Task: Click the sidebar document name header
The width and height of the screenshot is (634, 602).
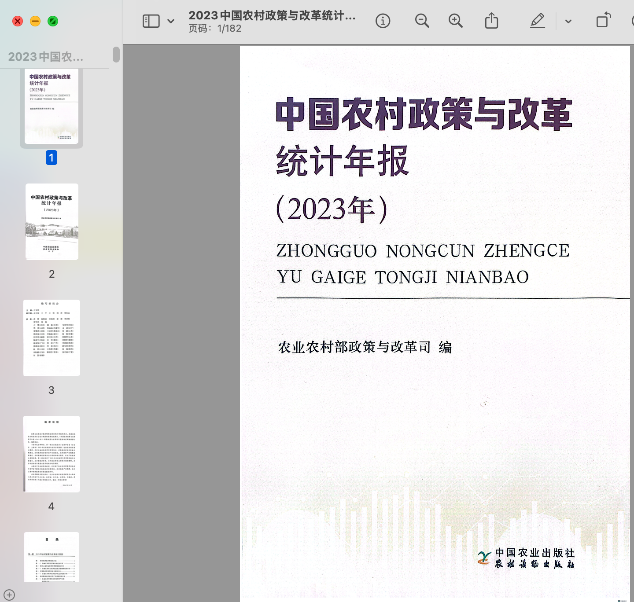Action: pos(46,57)
